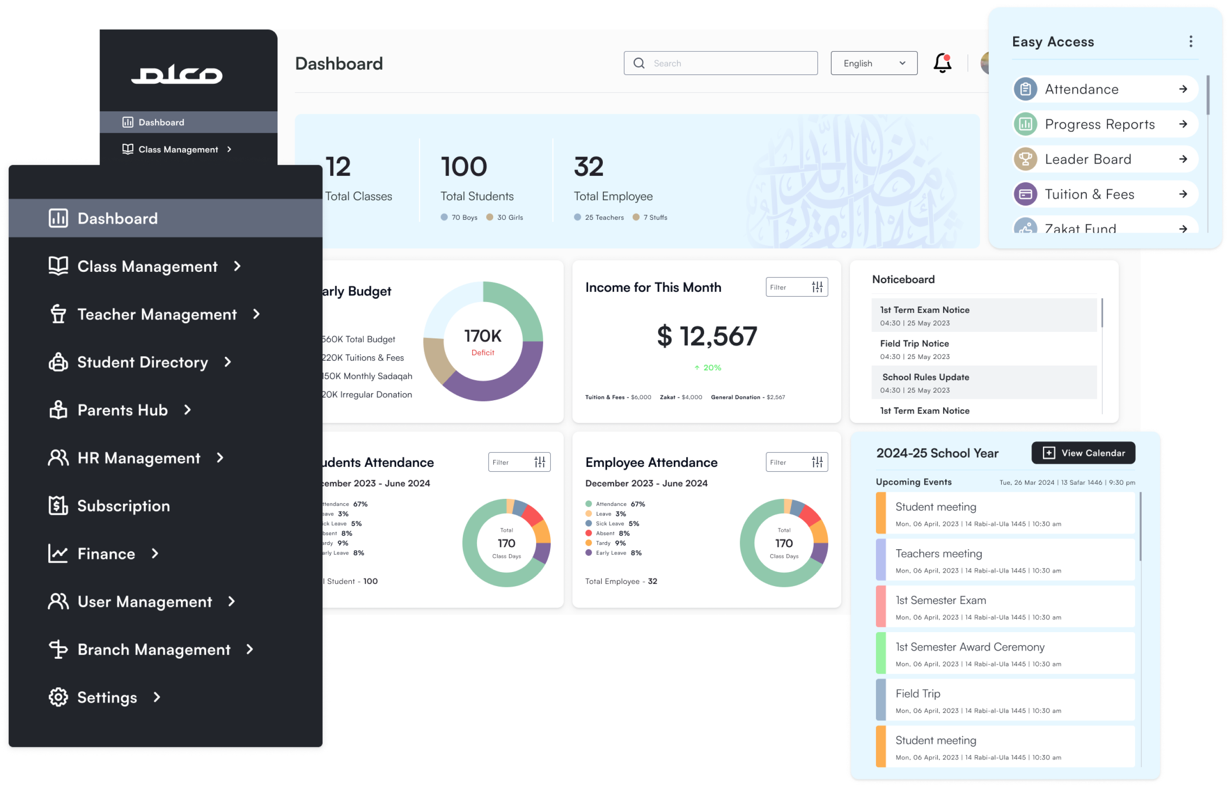Viewport: 1231px width, 789px height.
Task: Open Progress Reports arrow link
Action: (x=1182, y=124)
